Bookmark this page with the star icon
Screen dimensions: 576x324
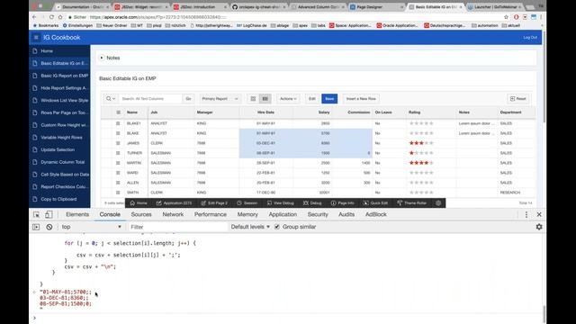[506, 17]
